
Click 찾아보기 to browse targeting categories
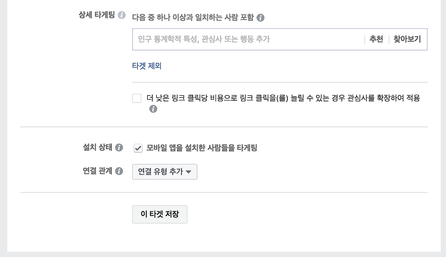point(408,39)
